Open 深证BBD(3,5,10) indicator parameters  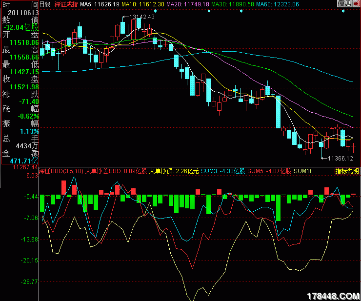click(x=61, y=171)
